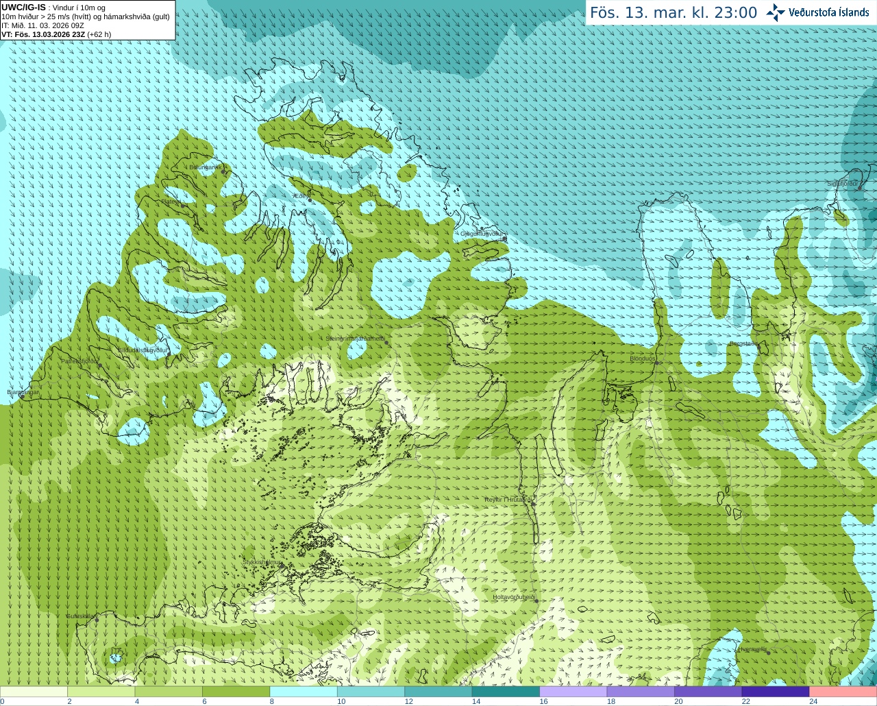Click the Veðurstofa Íslands logo icon
Screen dimensions: 877x706
[x=776, y=12]
